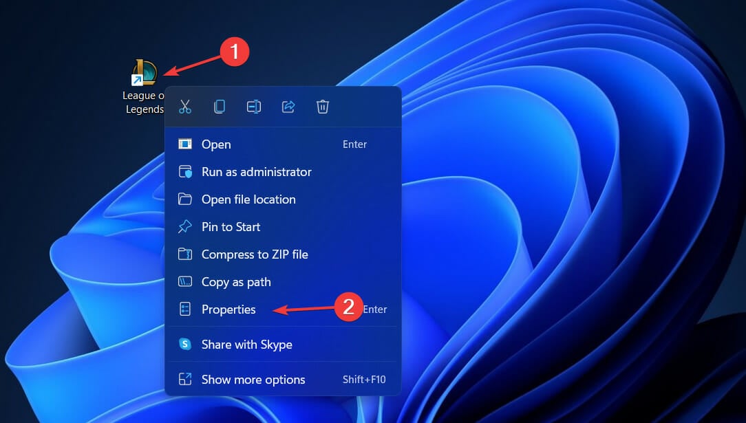Select Run as administrator
746x423 pixels.
pyautogui.click(x=283, y=171)
